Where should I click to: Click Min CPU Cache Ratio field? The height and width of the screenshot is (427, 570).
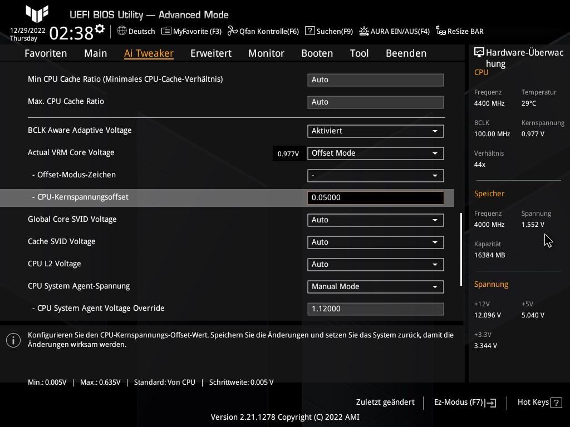tap(376, 80)
